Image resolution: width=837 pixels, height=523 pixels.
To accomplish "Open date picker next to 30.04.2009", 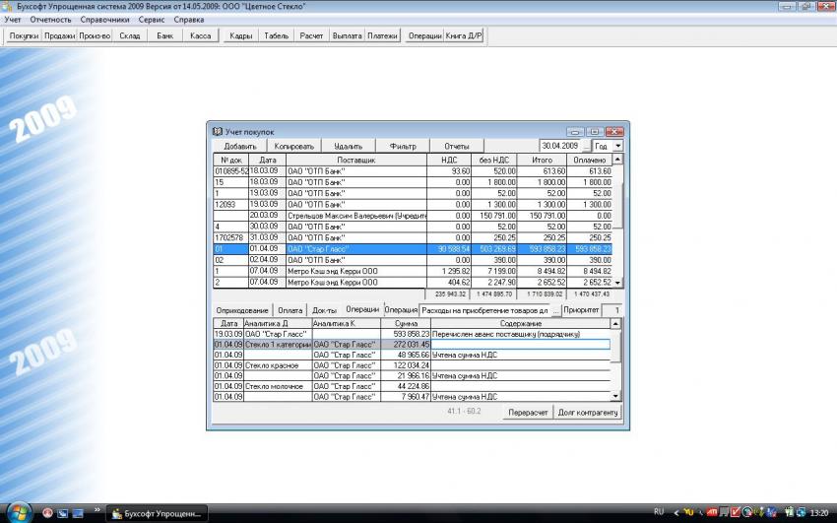I will tap(586, 146).
